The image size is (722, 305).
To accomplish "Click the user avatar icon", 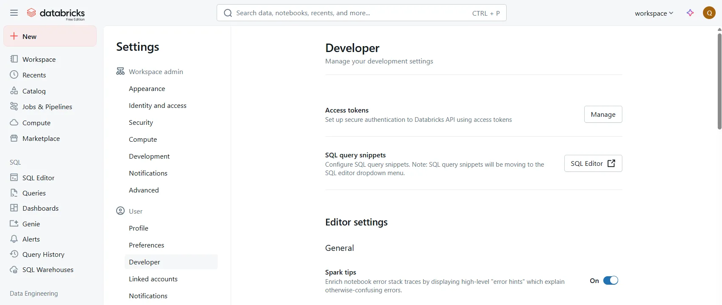I will [x=709, y=13].
